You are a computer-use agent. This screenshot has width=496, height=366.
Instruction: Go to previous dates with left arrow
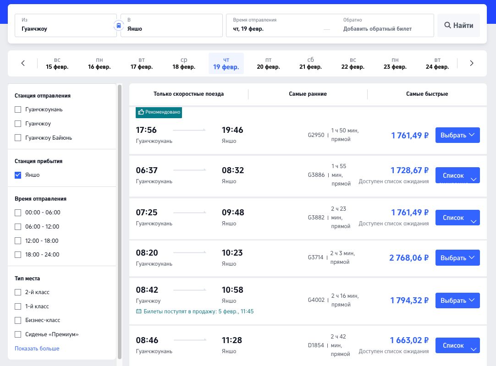click(23, 63)
